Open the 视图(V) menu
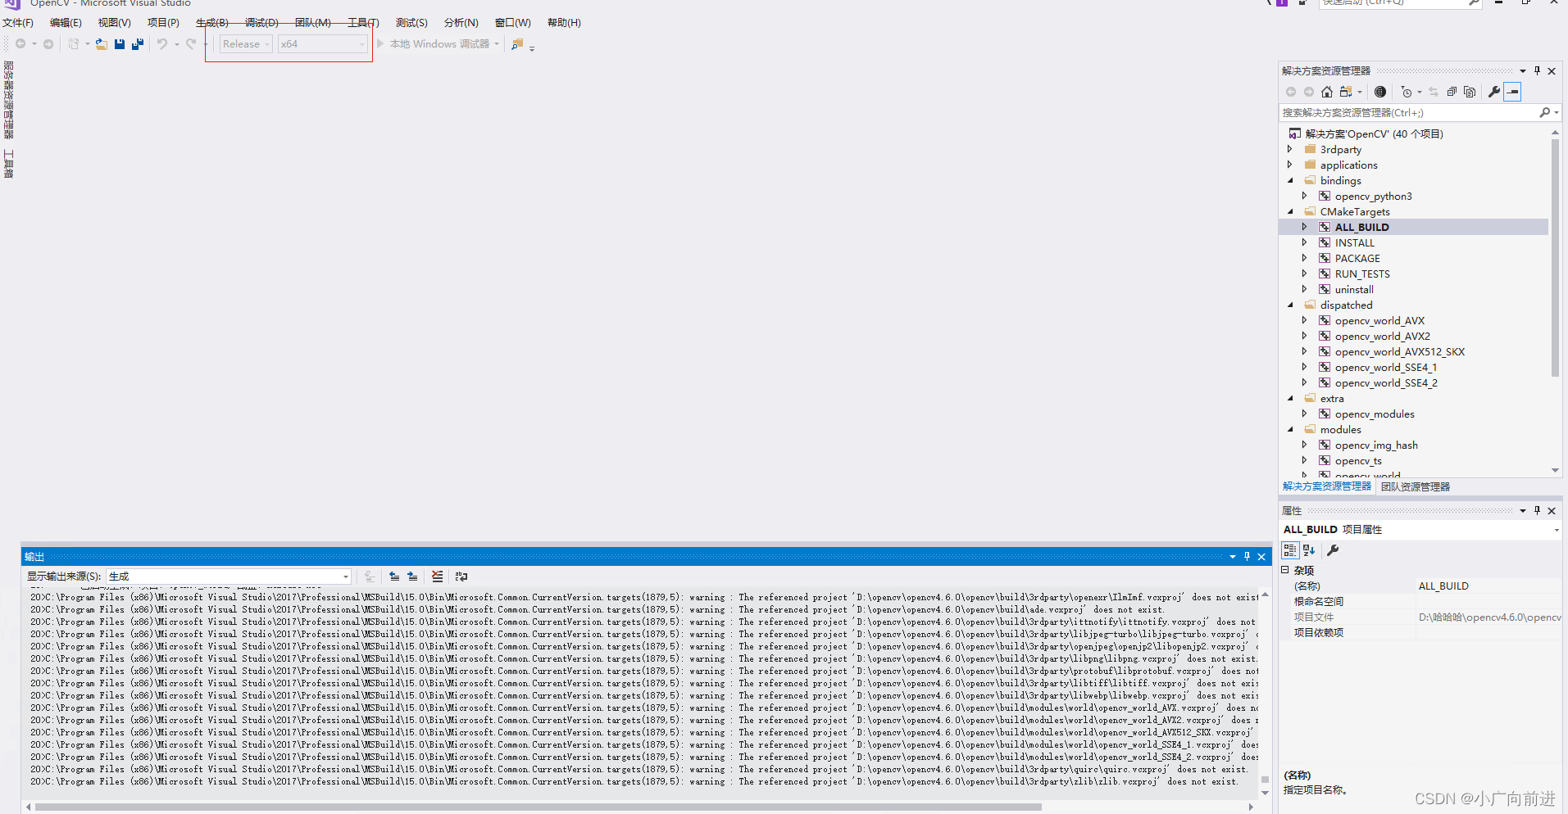 click(115, 23)
